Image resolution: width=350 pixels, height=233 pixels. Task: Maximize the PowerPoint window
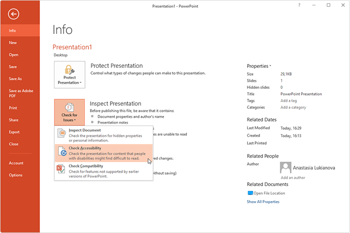pos(328,5)
